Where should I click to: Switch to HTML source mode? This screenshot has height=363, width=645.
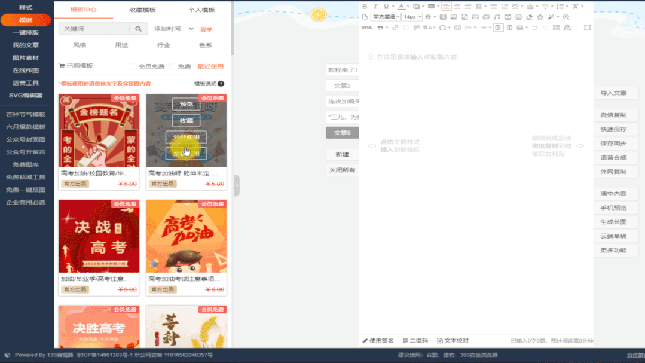click(x=366, y=28)
